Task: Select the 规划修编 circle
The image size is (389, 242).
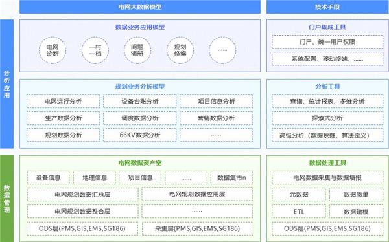Action: pos(180,50)
